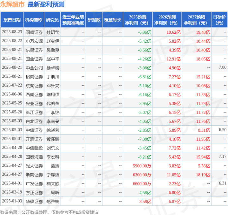Select the 报告日期 column header

tap(12, 20)
